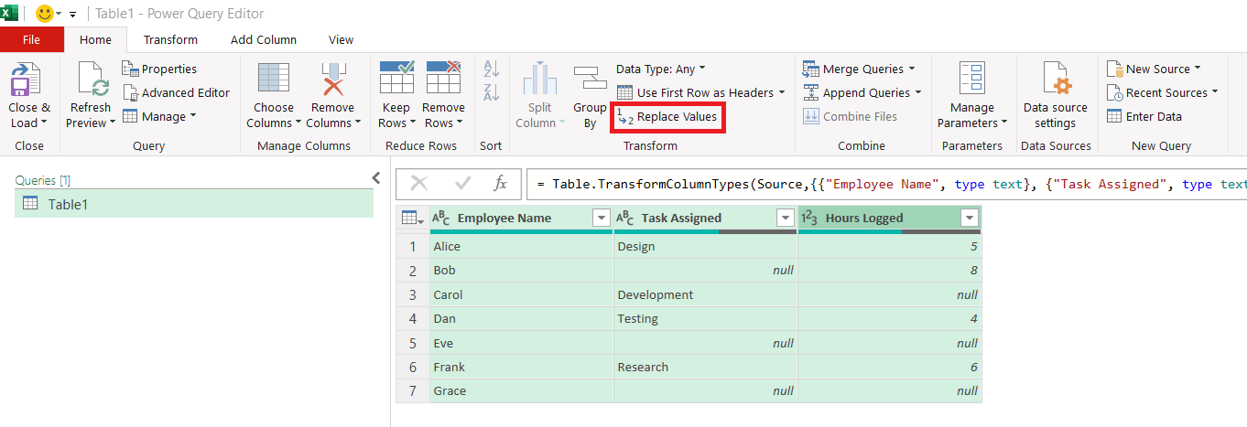The height and width of the screenshot is (427, 1247).
Task: Confirm the formula with the checkmark
Action: [461, 184]
